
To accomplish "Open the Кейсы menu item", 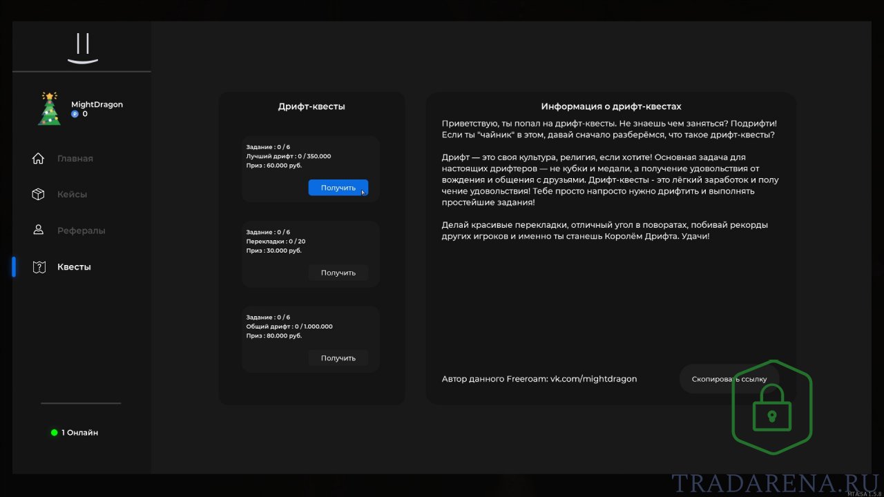I will pos(72,195).
